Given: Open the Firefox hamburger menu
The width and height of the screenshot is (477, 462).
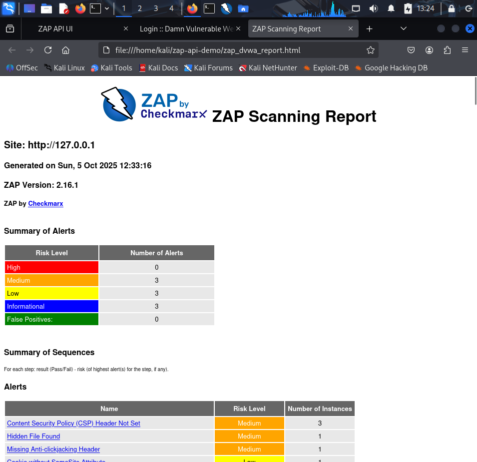Looking at the screenshot, I should (465, 50).
